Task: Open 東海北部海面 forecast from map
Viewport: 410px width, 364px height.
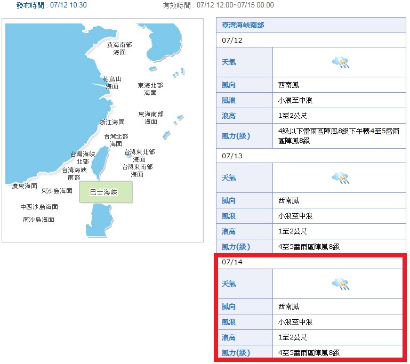Action: pyautogui.click(x=150, y=89)
